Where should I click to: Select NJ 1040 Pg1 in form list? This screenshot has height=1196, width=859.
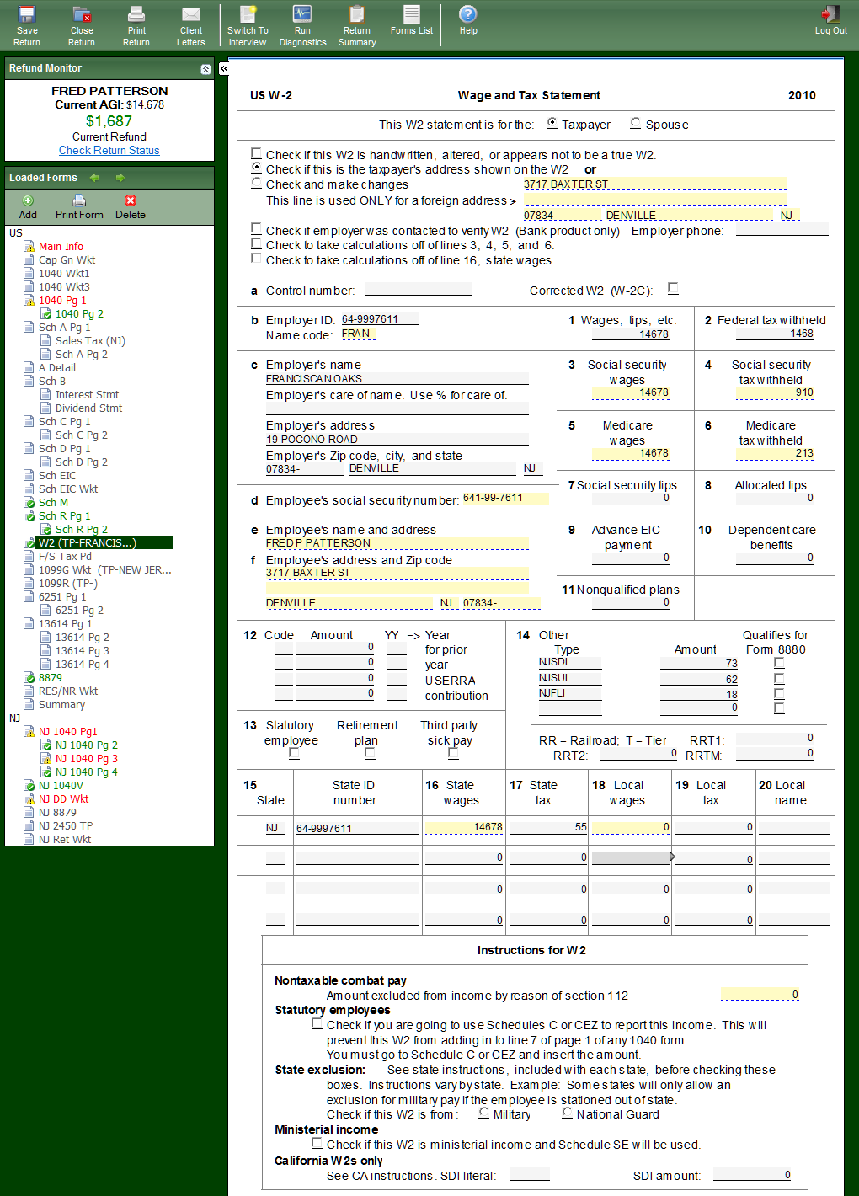click(x=67, y=732)
